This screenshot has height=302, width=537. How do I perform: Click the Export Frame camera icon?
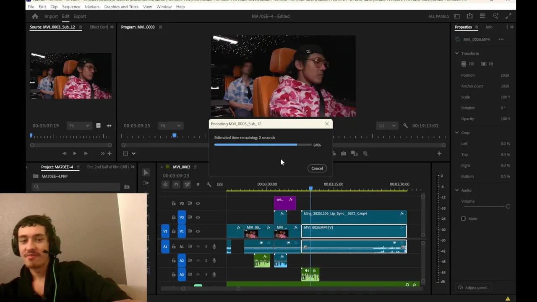(x=344, y=154)
